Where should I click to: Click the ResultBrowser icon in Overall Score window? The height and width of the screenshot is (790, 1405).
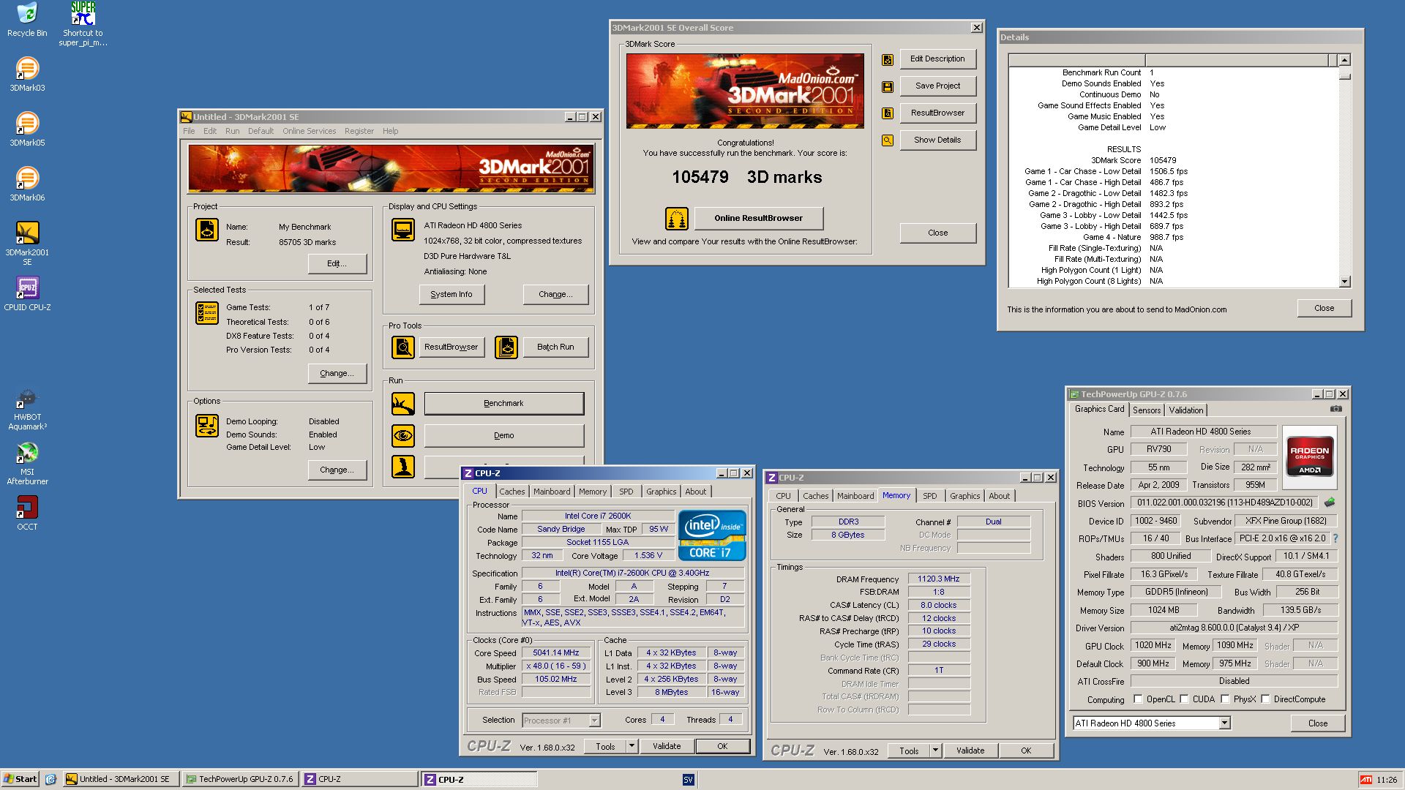888,113
